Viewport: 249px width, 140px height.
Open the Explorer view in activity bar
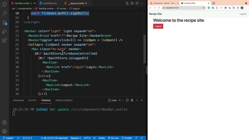point(4,4)
